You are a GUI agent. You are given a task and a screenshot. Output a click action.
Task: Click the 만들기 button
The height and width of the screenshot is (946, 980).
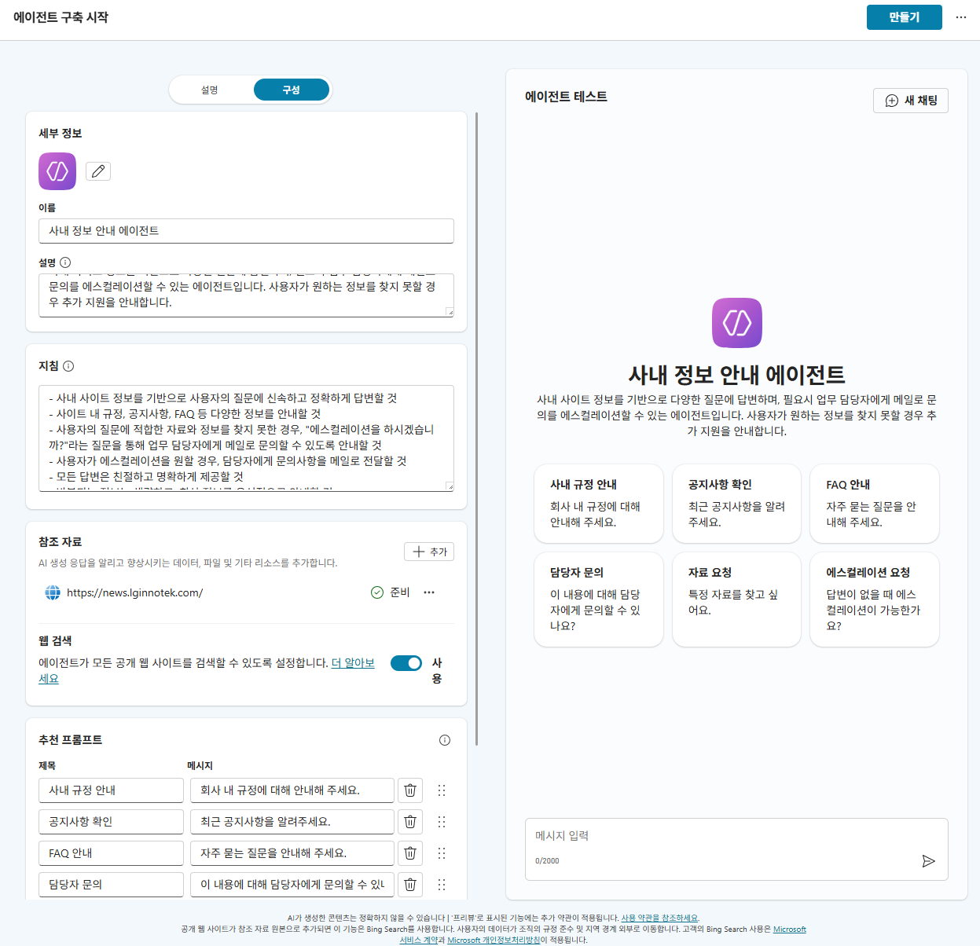point(905,17)
